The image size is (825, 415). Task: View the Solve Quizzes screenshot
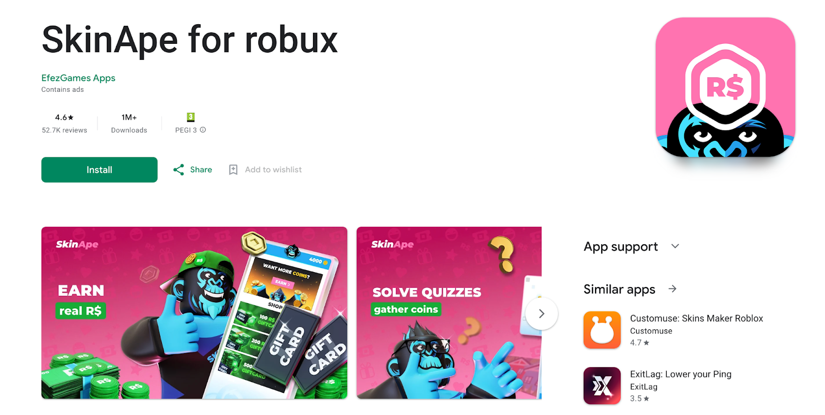pos(449,313)
